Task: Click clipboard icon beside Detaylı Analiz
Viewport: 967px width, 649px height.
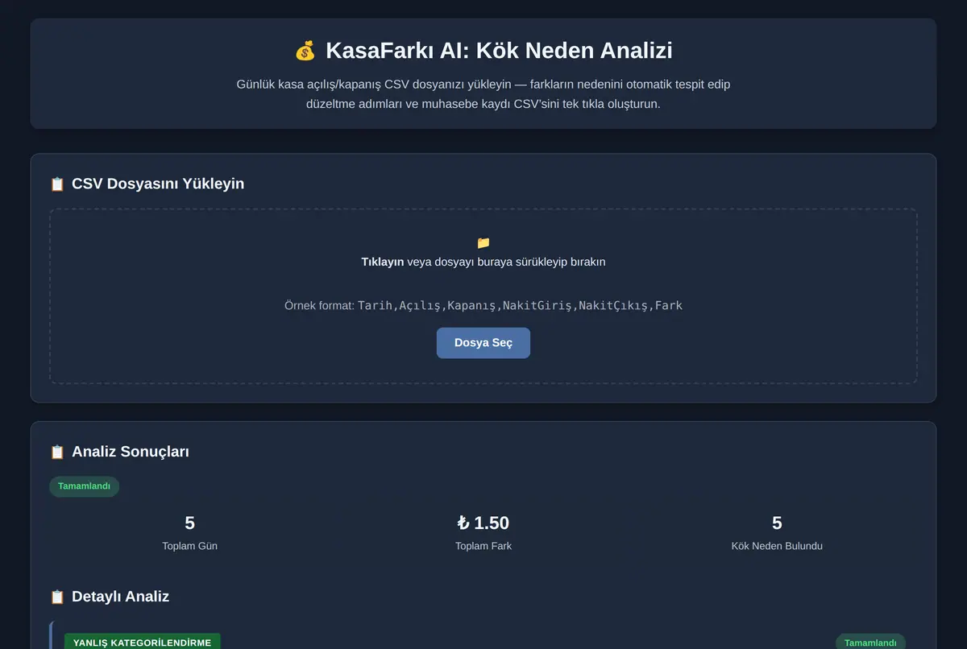Action: (x=57, y=597)
